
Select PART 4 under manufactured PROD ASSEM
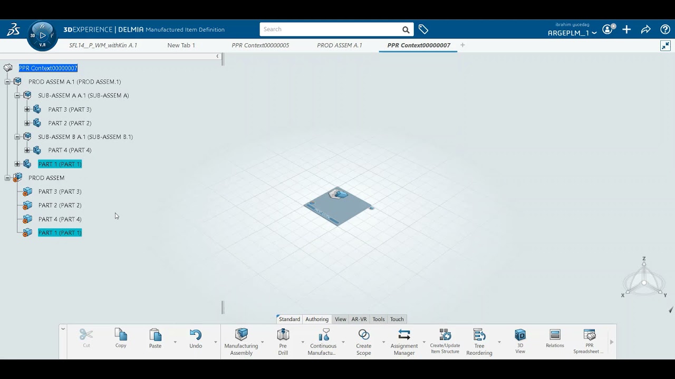(x=60, y=219)
